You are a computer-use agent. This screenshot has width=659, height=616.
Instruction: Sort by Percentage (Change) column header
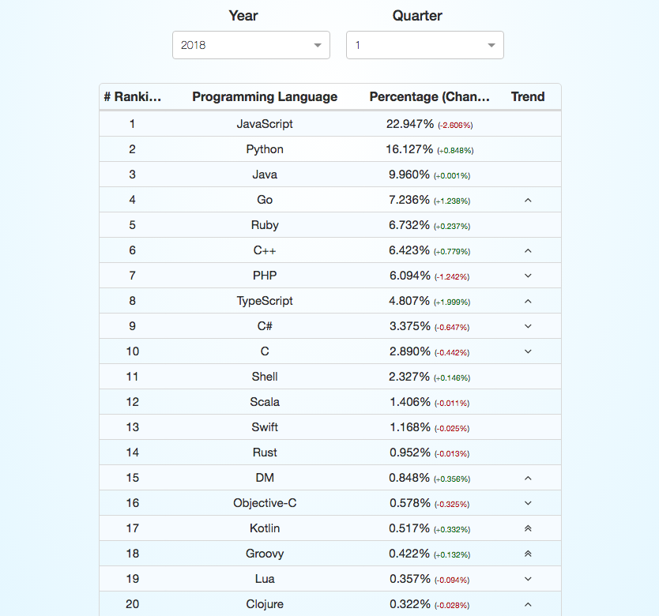(x=429, y=97)
